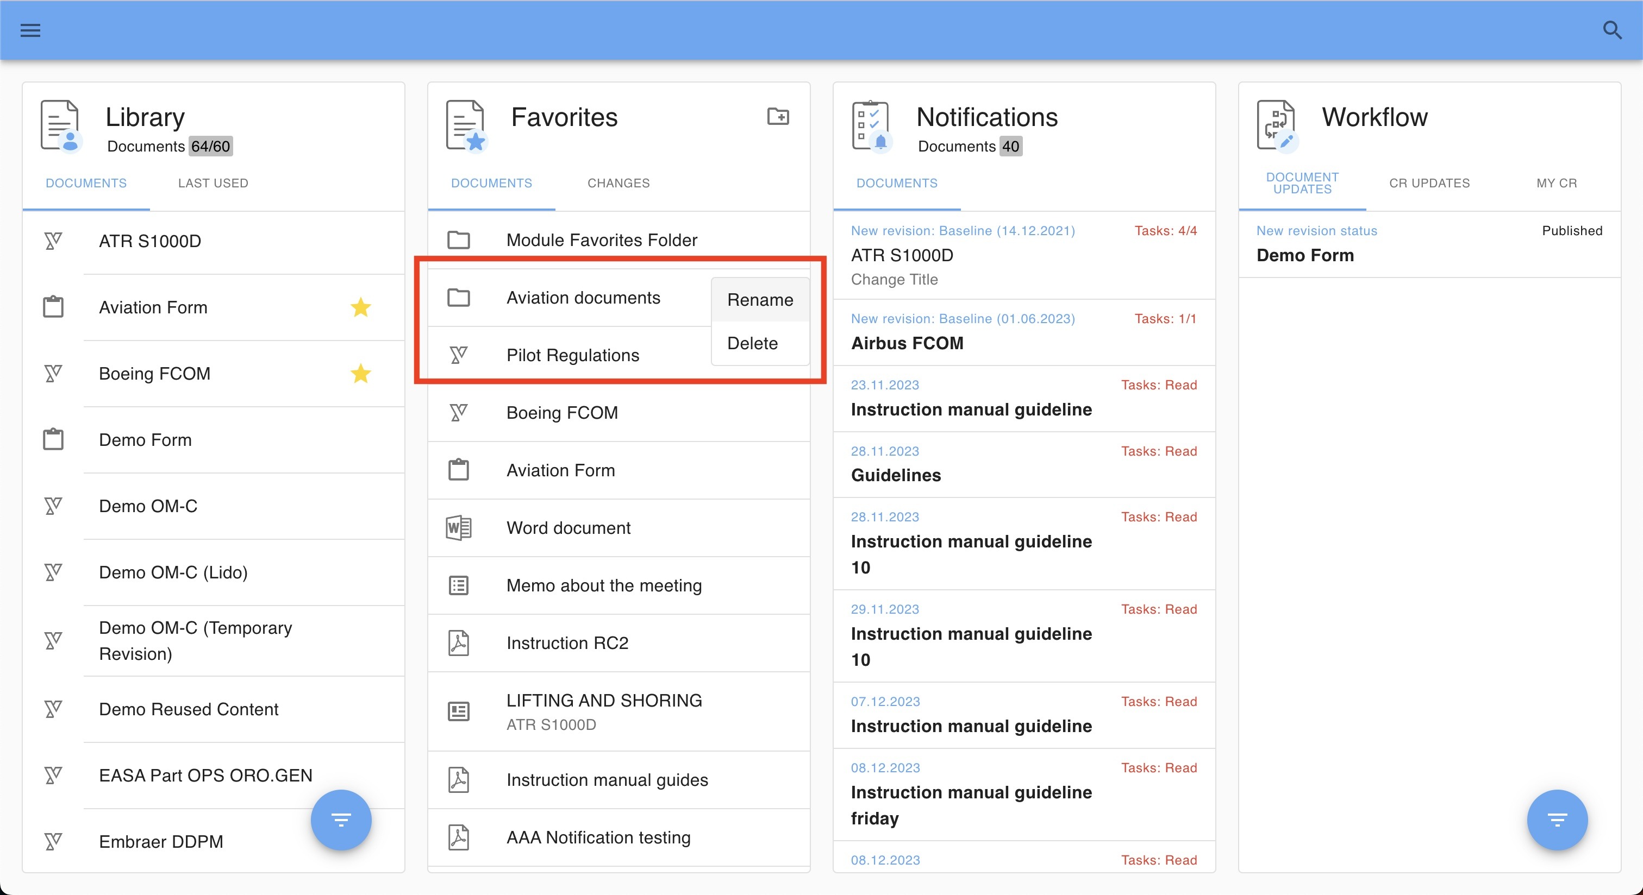
Task: Open the hamburger navigation menu
Action: coord(30,30)
